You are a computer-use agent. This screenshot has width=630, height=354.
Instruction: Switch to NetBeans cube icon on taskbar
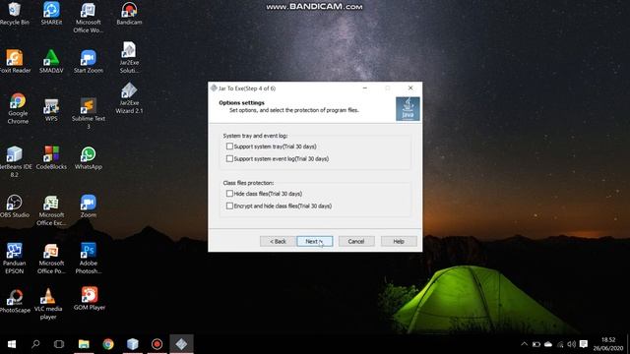(133, 344)
